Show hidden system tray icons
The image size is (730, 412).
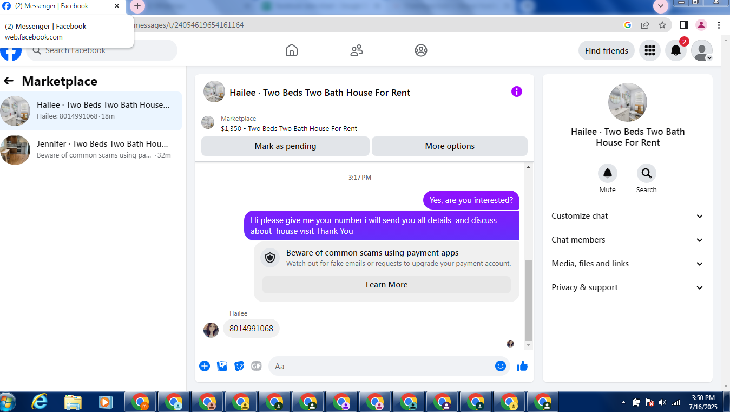[623, 402]
